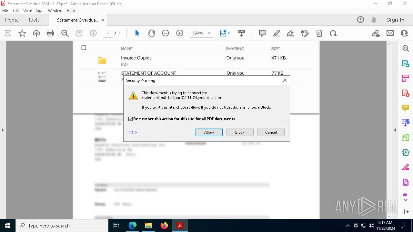Click the page number input field

point(108,33)
